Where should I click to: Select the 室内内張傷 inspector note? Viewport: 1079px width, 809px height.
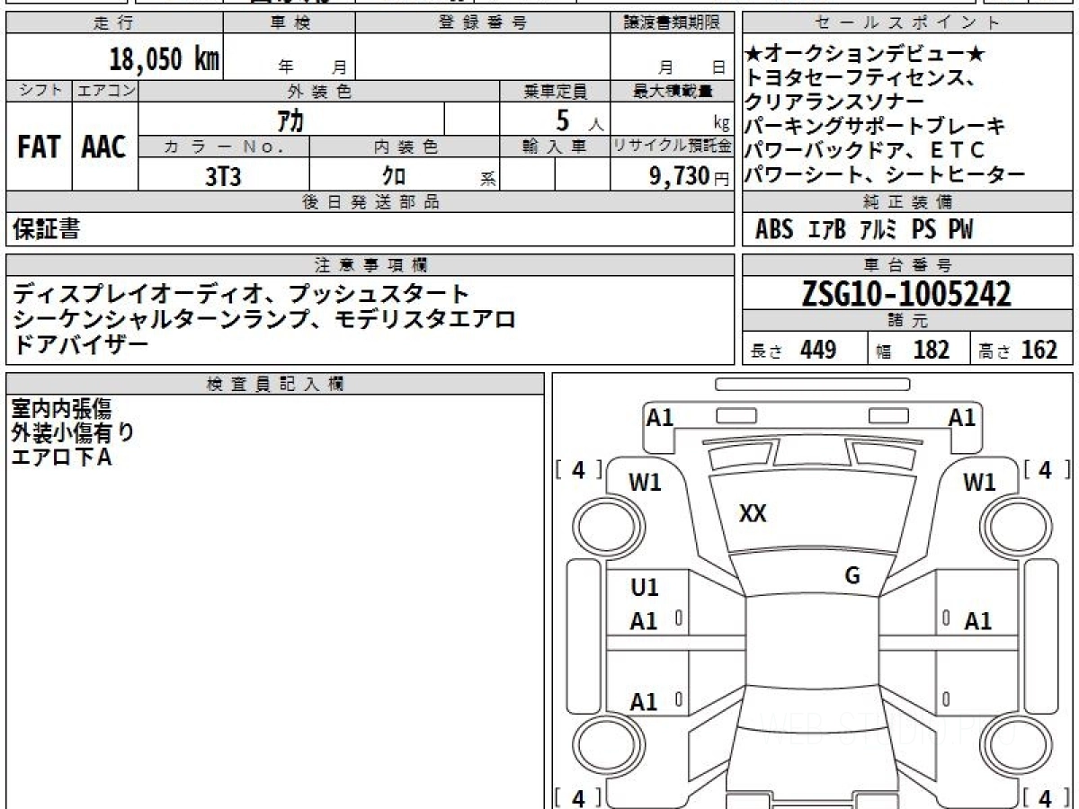61,409
